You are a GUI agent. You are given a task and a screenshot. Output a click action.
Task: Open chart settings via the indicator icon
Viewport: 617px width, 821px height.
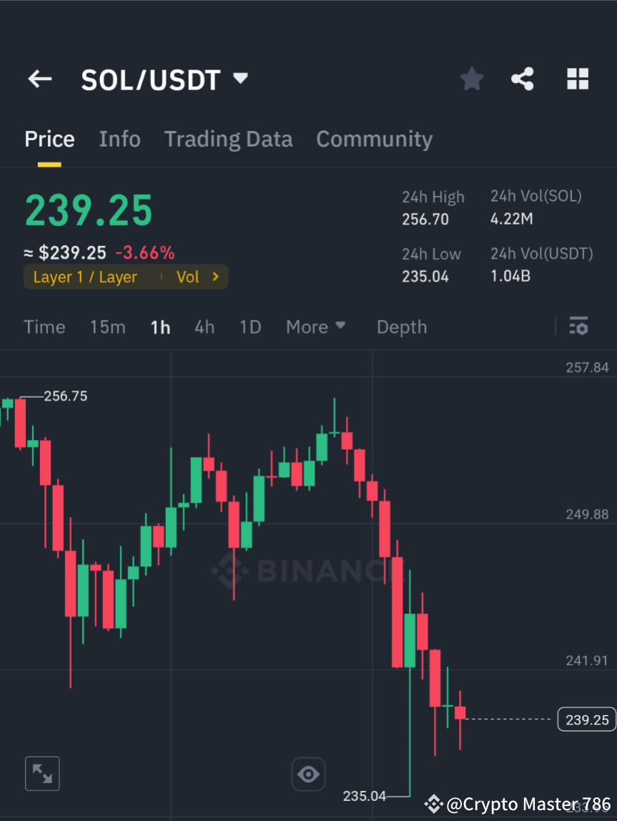point(579,326)
